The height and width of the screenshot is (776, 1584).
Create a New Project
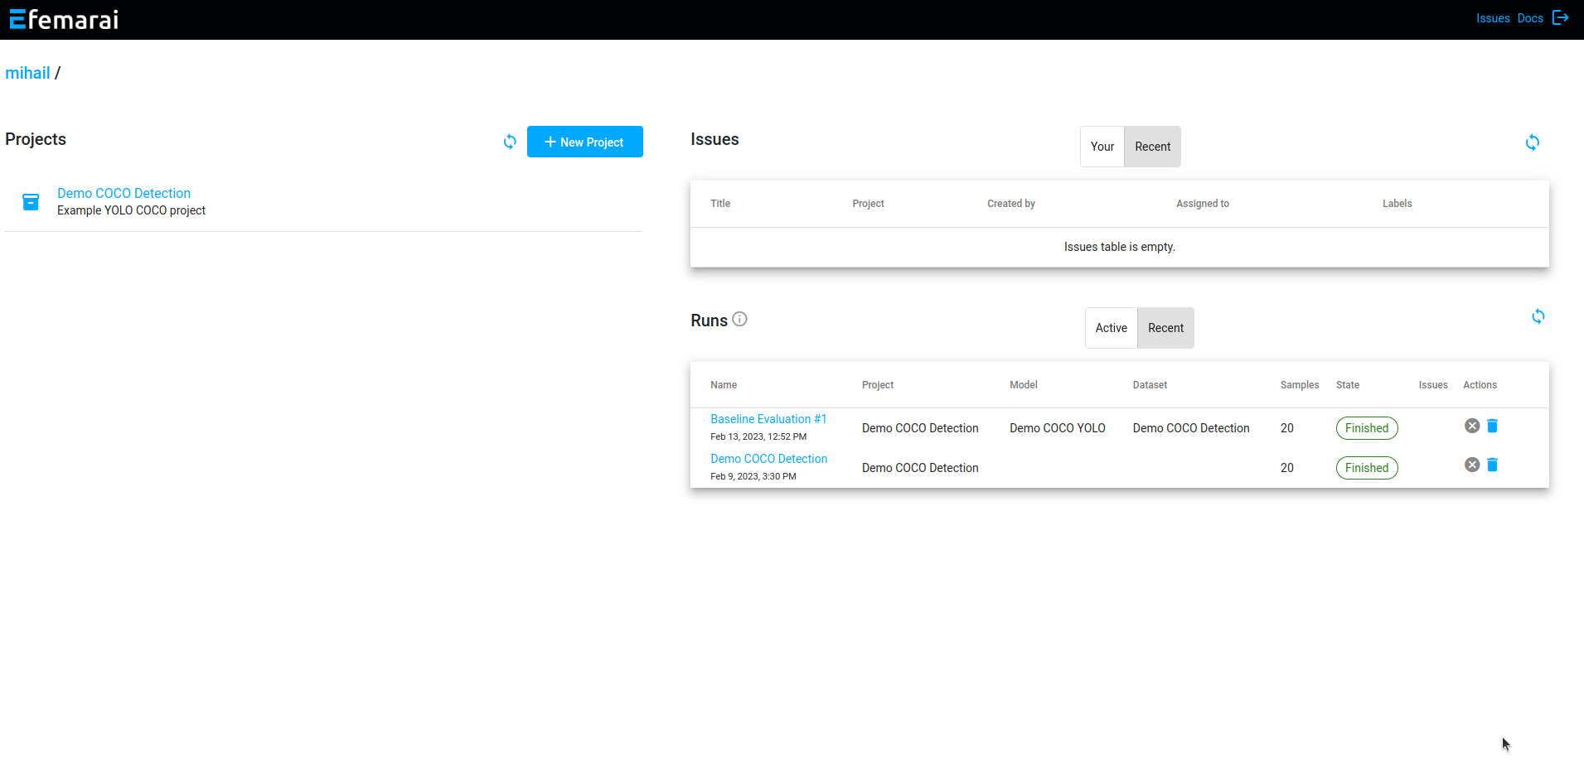point(585,142)
